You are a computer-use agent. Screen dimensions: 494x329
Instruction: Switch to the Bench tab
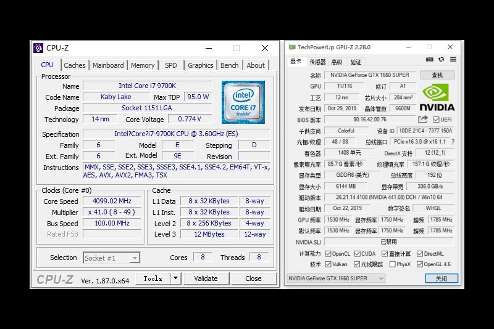(229, 65)
